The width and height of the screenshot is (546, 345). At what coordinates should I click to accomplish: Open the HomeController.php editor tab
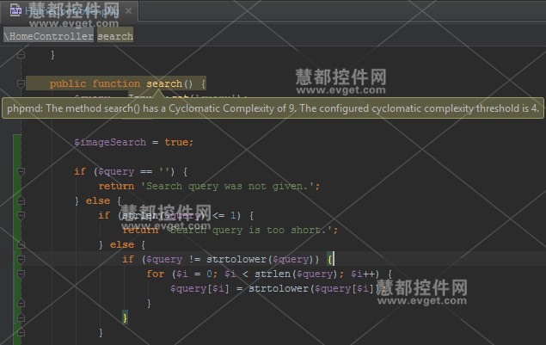click(x=70, y=11)
